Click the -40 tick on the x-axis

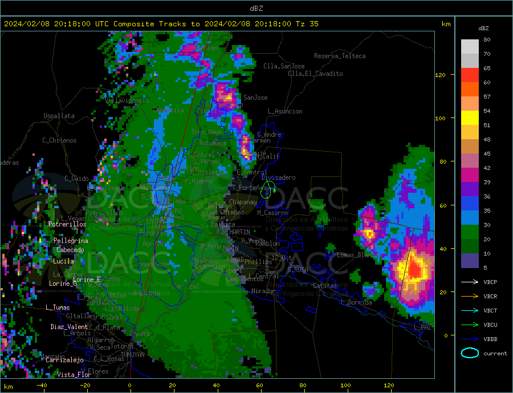(42, 385)
